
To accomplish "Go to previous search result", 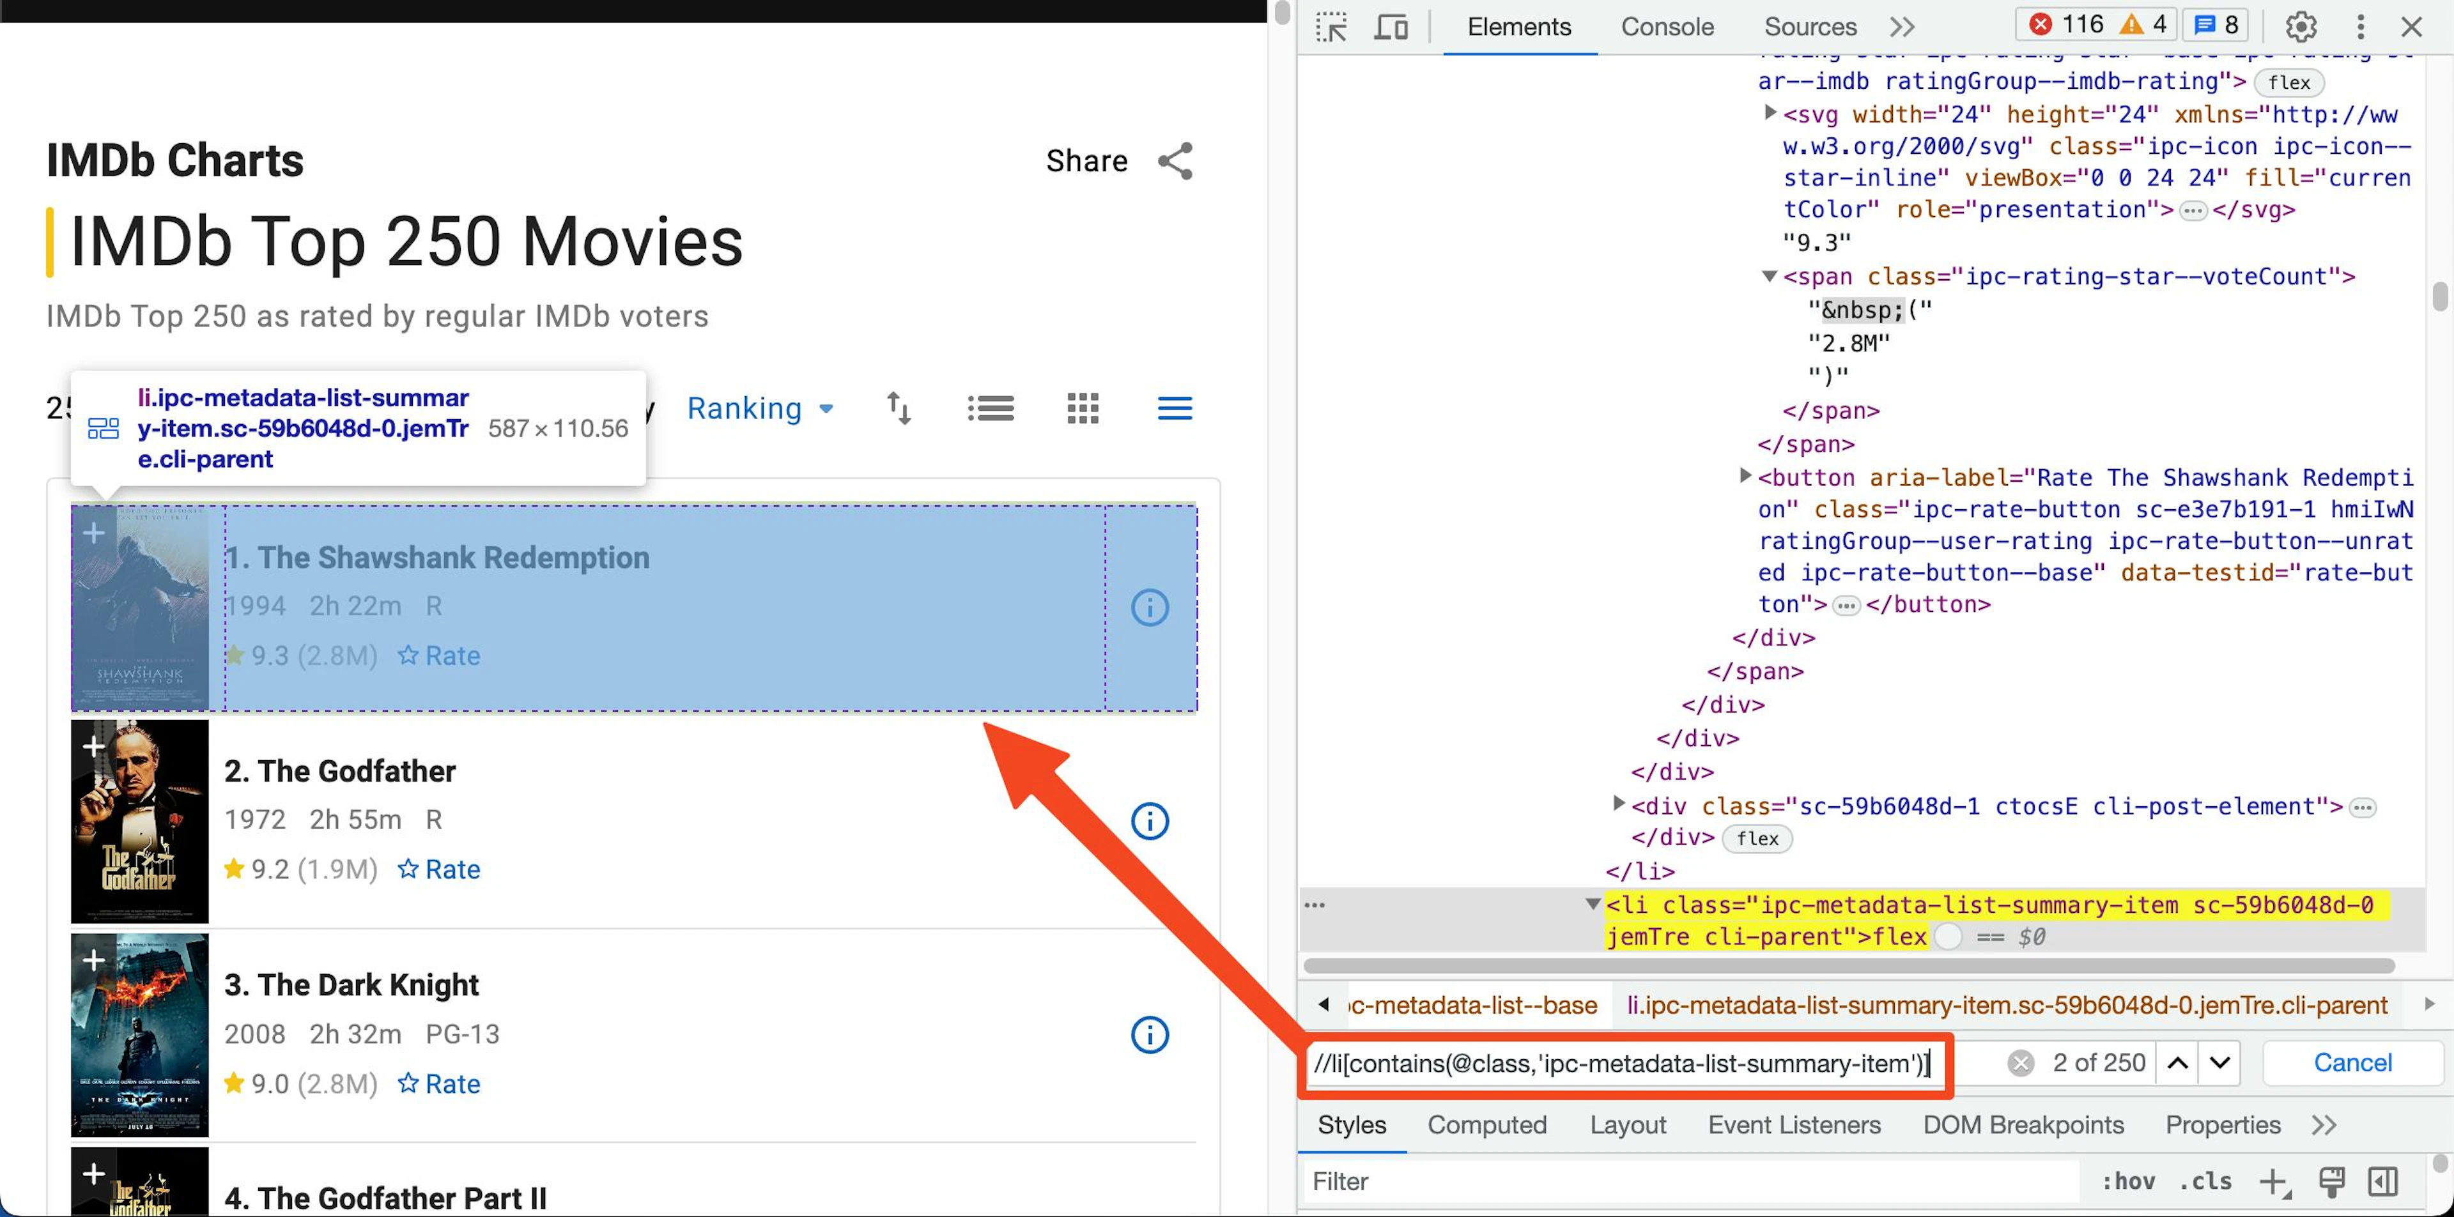I will click(x=2178, y=1063).
